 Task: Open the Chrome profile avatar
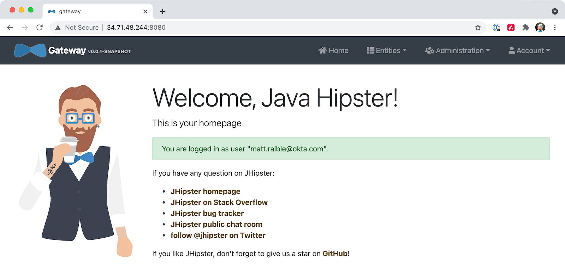(x=540, y=28)
